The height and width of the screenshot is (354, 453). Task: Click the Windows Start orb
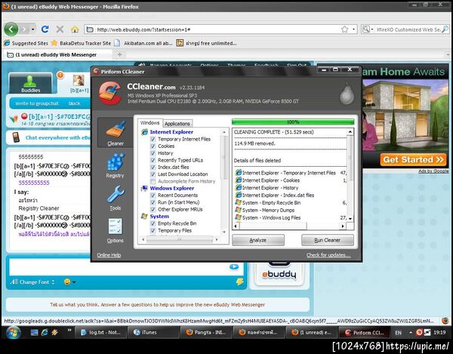[14, 333]
